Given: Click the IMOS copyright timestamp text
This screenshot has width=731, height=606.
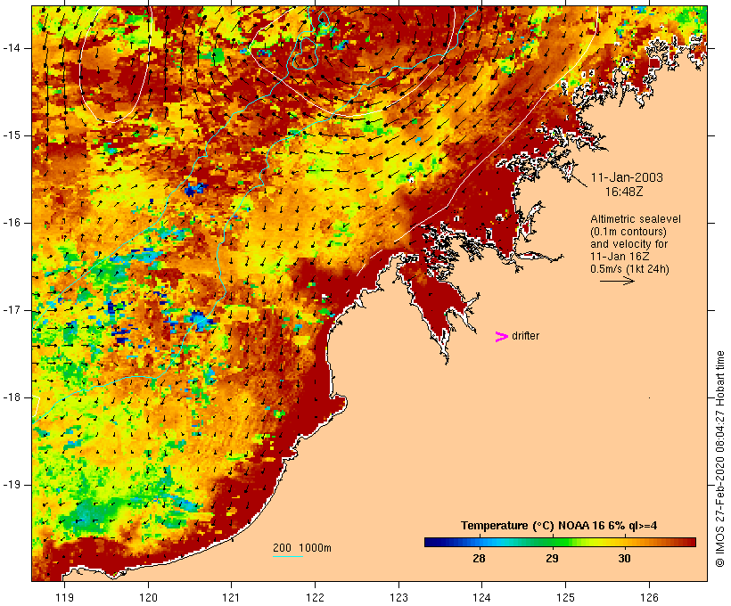Looking at the screenshot, I should (x=719, y=459).
